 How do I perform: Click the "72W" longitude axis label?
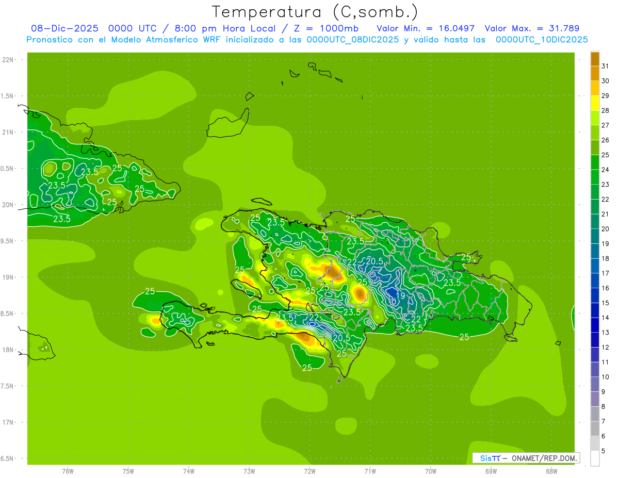point(309,471)
